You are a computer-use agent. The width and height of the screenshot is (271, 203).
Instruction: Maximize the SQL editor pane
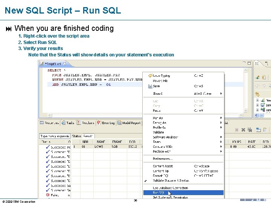249,63
